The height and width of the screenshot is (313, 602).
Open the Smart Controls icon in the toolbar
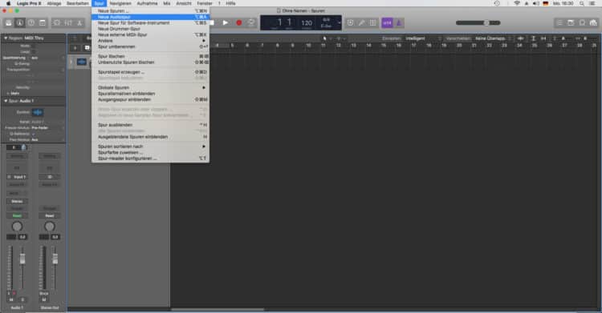tap(56, 23)
